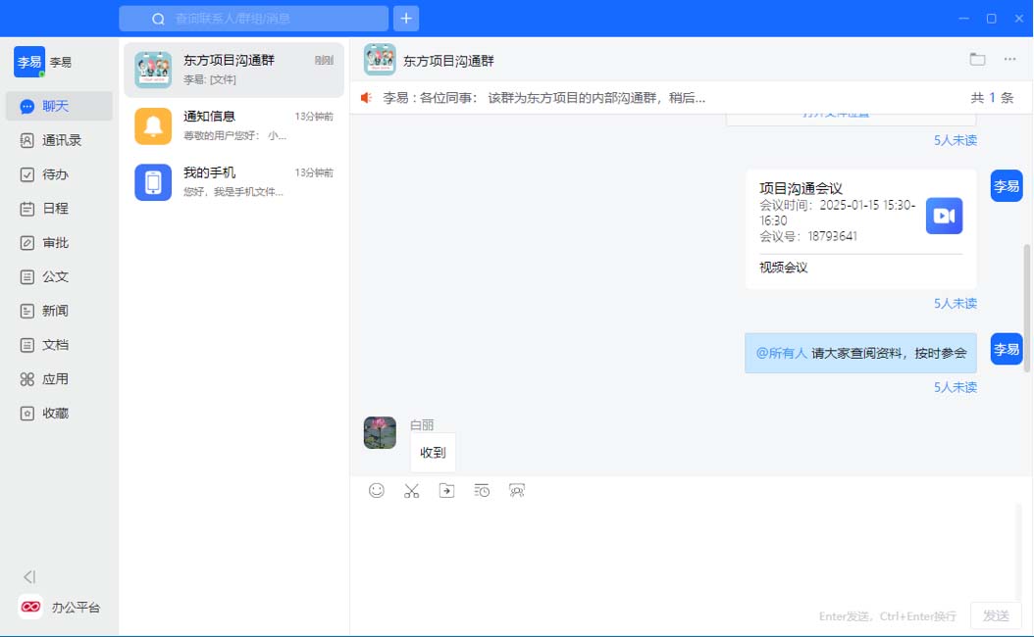Image resolution: width=1034 pixels, height=637 pixels.
Task: Open the three-dot more options menu
Action: [1009, 60]
